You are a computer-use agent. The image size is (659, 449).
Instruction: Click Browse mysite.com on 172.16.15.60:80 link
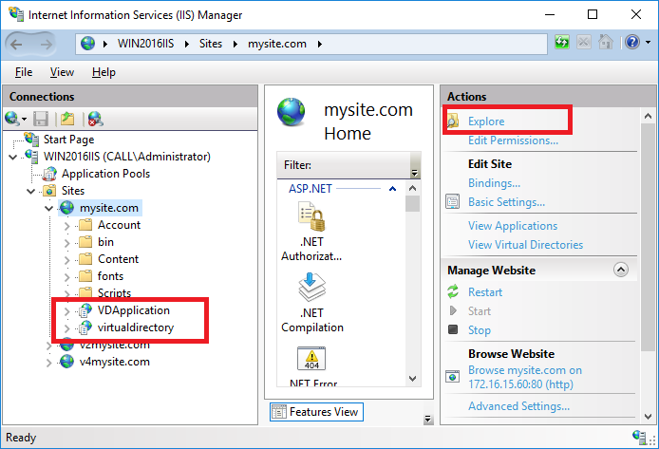click(525, 377)
